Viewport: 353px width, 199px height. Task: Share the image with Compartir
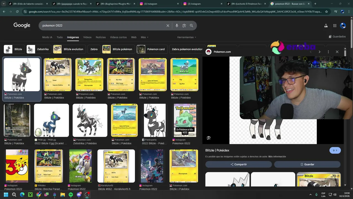239,164
